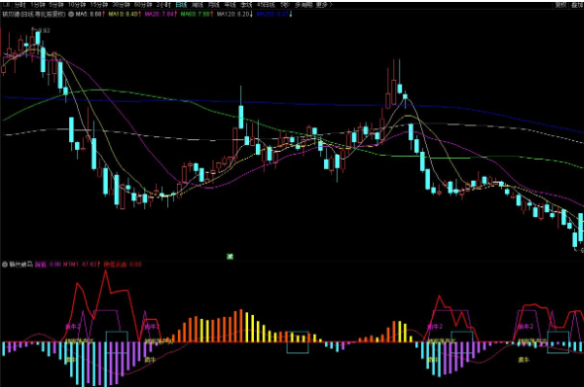Image resolution: width=584 pixels, height=387 pixels.
Task: Click the MA120 downward arrow indicator
Action: (251, 14)
